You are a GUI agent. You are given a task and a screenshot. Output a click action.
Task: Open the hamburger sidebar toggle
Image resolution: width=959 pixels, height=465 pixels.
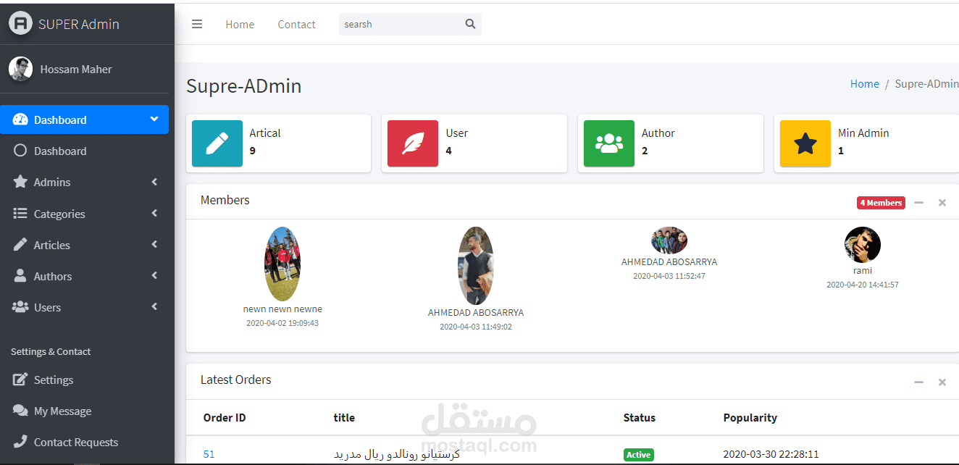pyautogui.click(x=197, y=24)
